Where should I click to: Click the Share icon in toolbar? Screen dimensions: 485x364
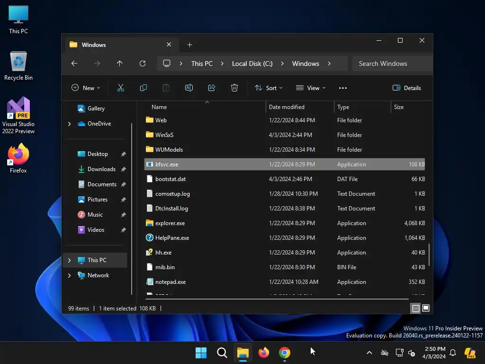[212, 88]
